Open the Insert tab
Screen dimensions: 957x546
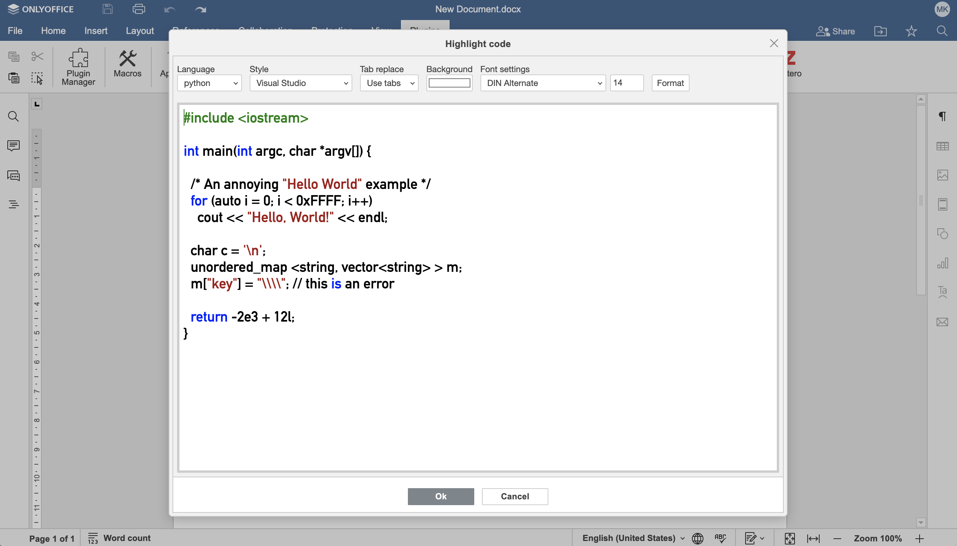coord(96,31)
